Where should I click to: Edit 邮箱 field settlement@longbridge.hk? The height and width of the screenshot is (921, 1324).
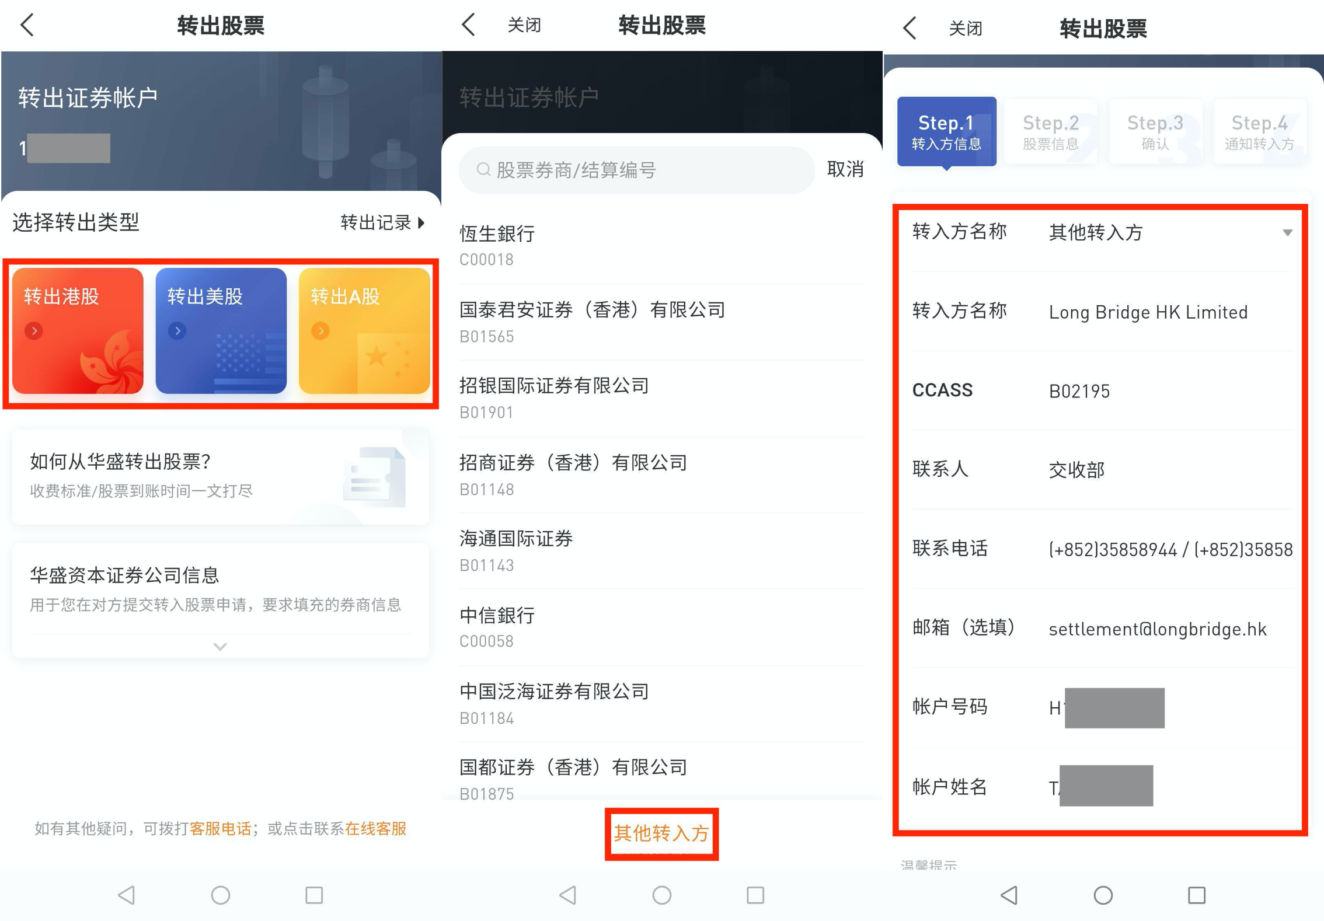[1103, 628]
